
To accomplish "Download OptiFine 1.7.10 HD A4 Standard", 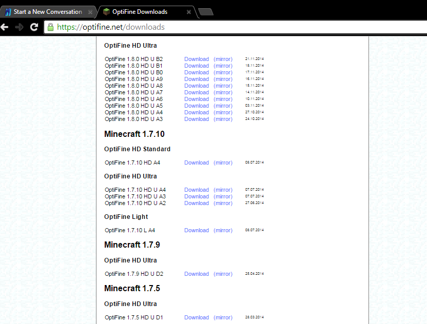I will 197,163.
